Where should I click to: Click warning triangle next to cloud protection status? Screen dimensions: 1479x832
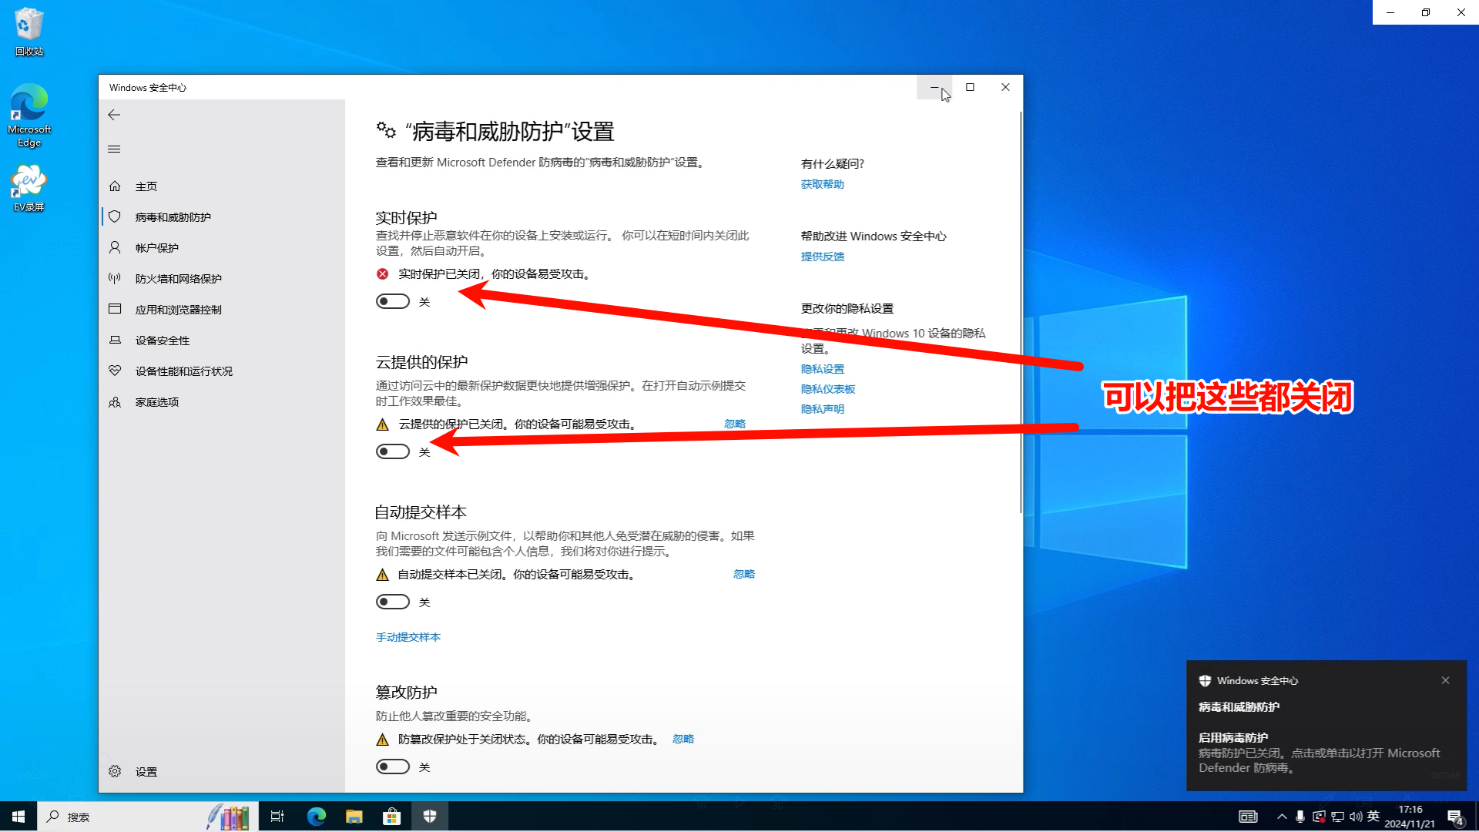(x=383, y=424)
